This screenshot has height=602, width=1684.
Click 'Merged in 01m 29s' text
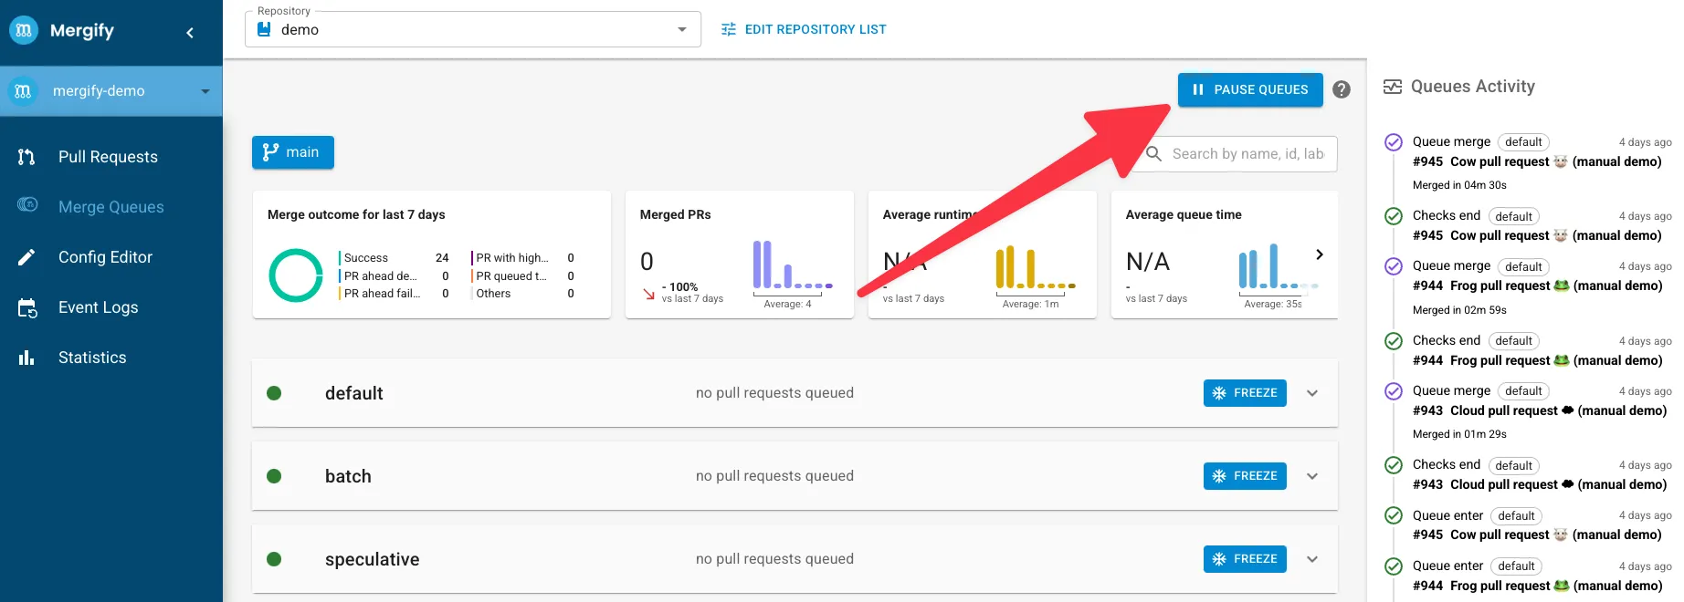pyautogui.click(x=1459, y=434)
